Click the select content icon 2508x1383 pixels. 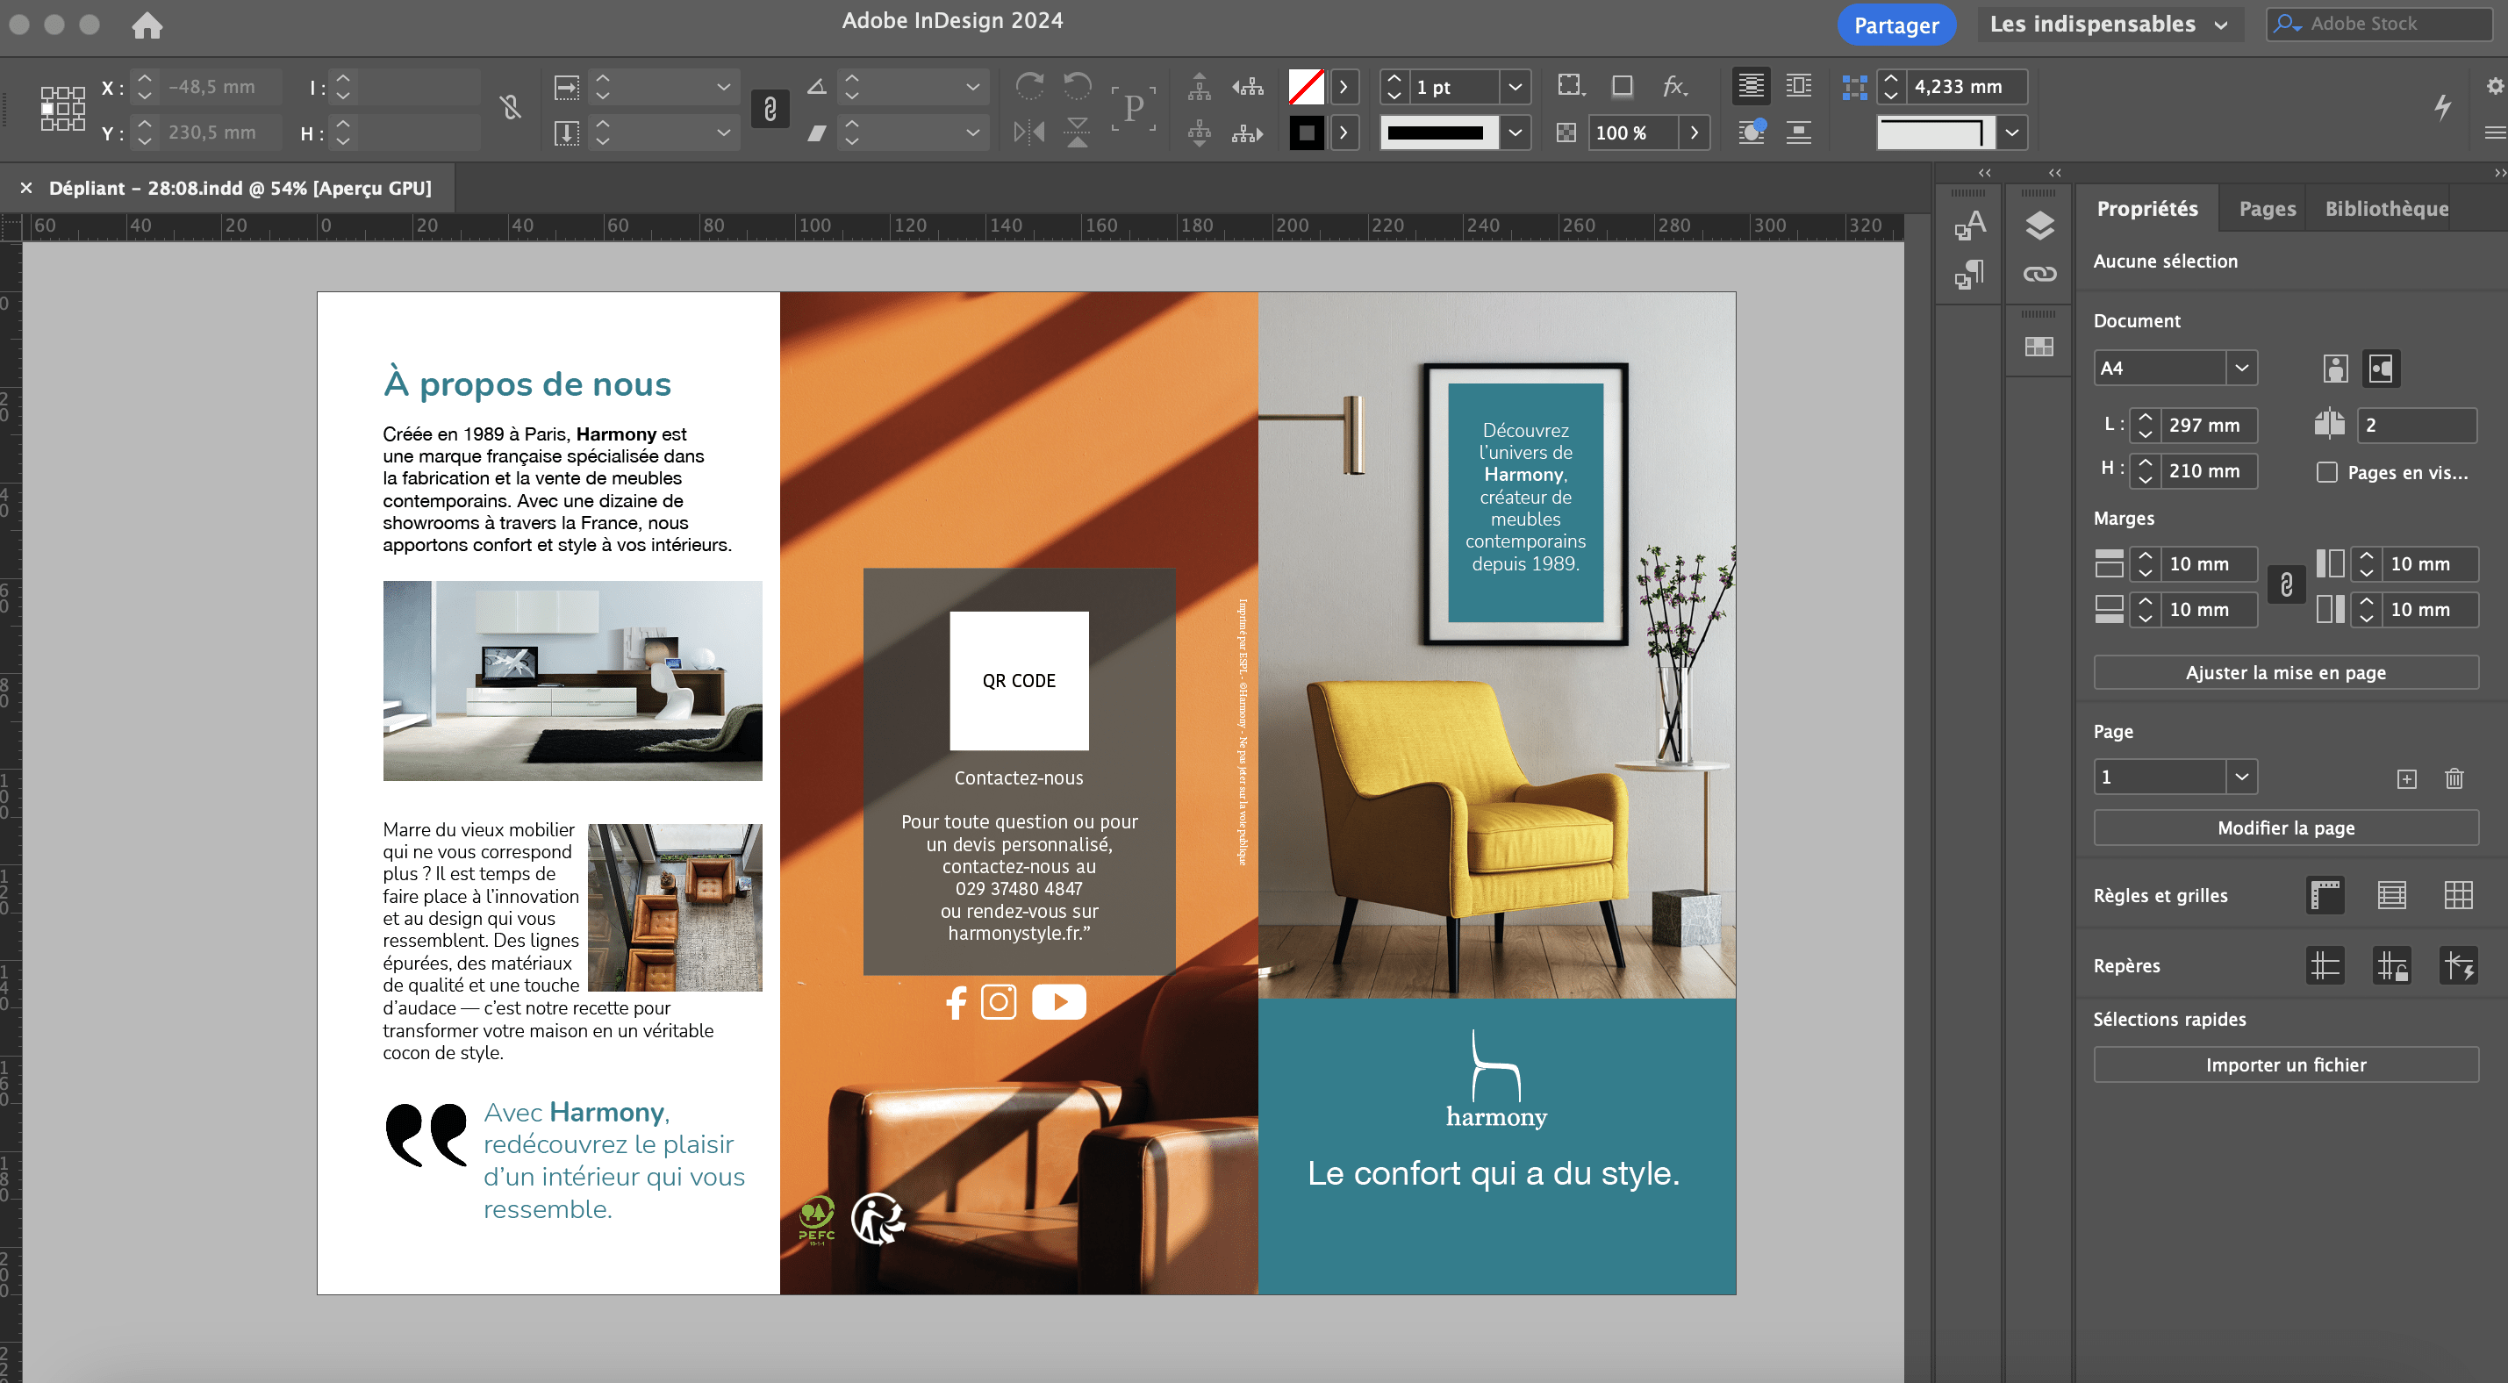click(1200, 133)
